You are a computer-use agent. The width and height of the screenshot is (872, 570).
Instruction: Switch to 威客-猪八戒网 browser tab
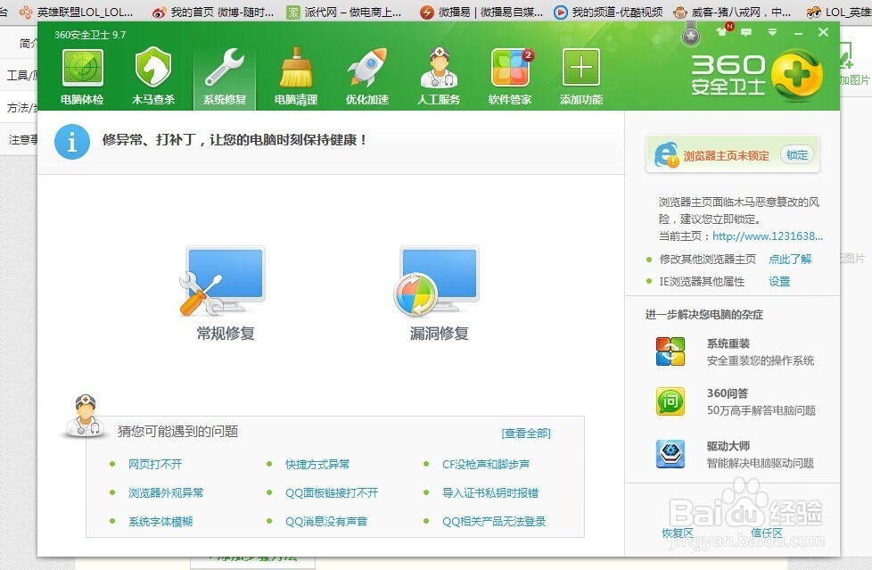click(x=732, y=12)
